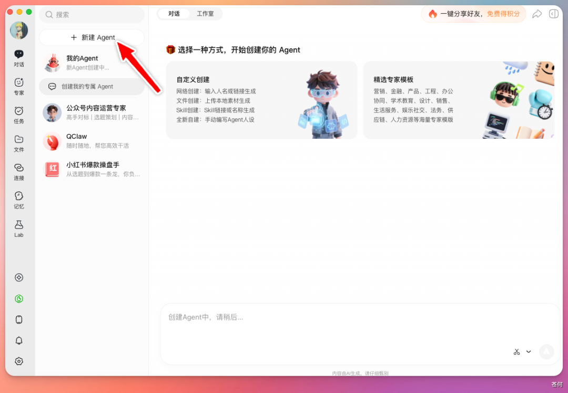568x393 pixels.
Task: Click the boy character illustration thumbnail
Action: click(x=323, y=104)
